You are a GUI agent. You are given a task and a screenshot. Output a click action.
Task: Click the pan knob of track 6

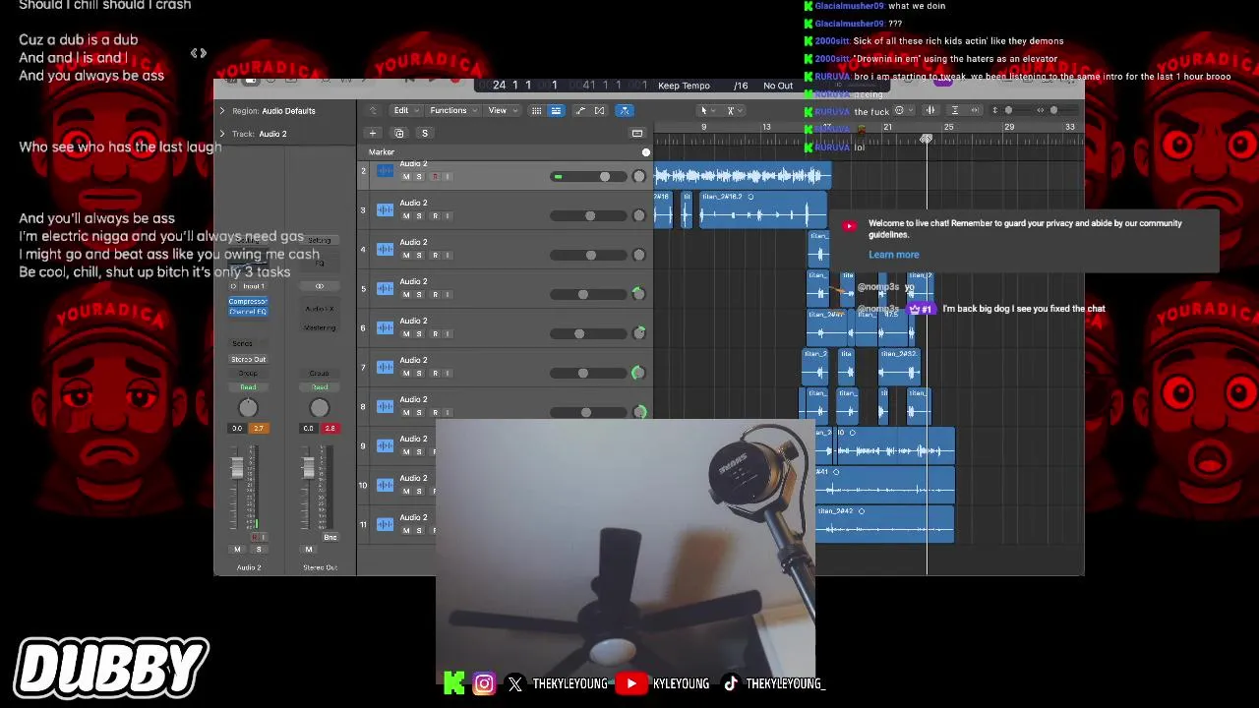point(638,333)
